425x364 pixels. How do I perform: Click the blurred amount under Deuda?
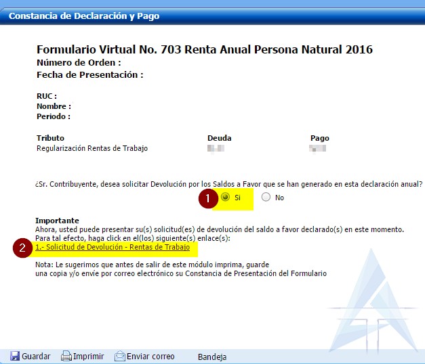click(216, 148)
